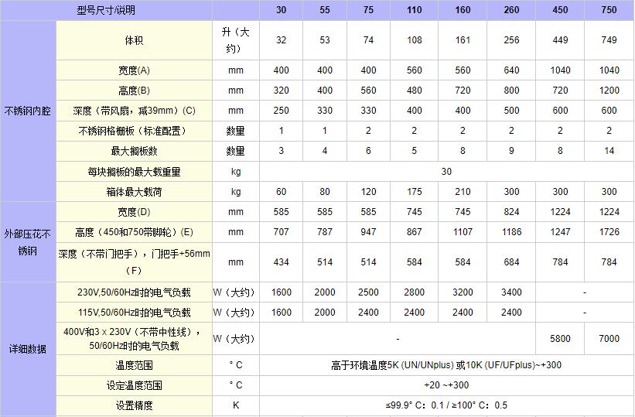Viewport: 635px width, 417px height.
Task: Click the value 640 in 宽度(A) row
Action: pyautogui.click(x=511, y=70)
